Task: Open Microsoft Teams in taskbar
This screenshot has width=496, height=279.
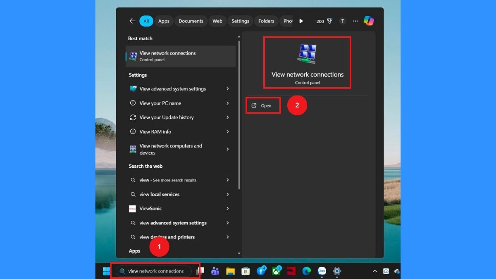Action: point(215,271)
